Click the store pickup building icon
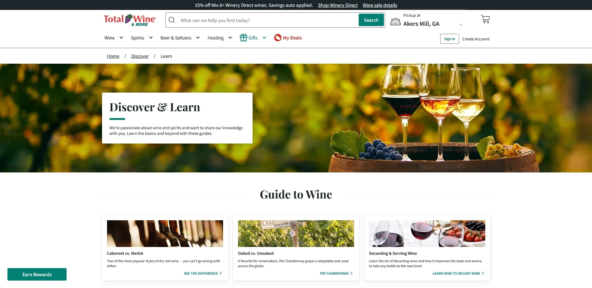 [395, 21]
